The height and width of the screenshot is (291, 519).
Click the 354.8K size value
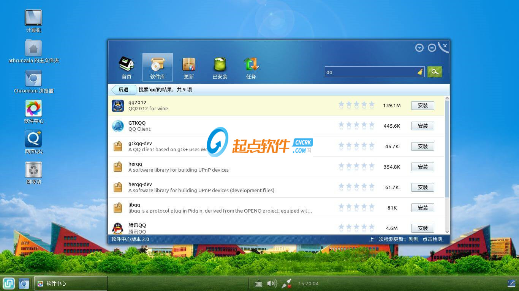coord(392,167)
